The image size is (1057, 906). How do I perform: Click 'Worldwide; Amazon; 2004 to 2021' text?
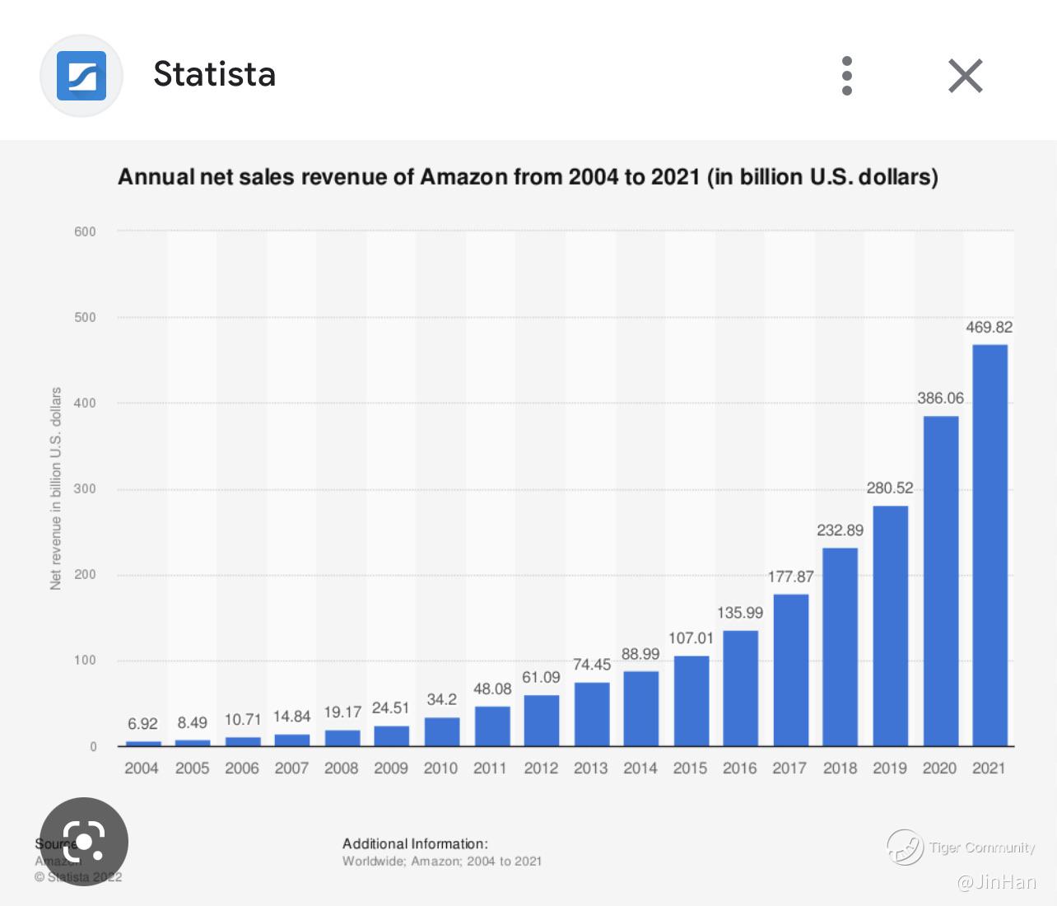(x=442, y=861)
